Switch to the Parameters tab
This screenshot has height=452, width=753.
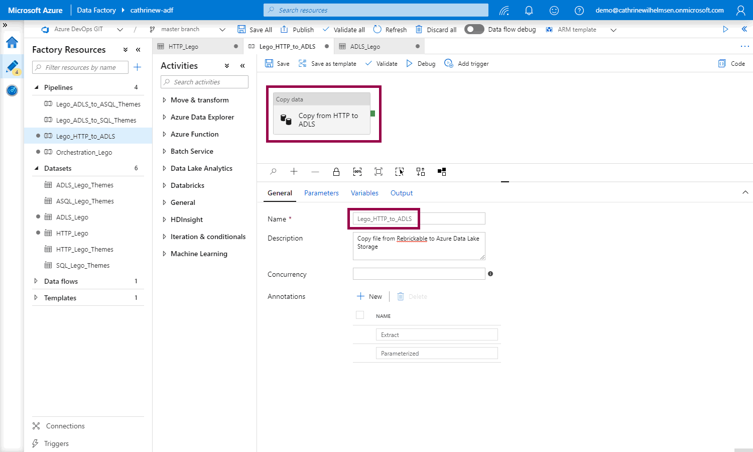321,193
